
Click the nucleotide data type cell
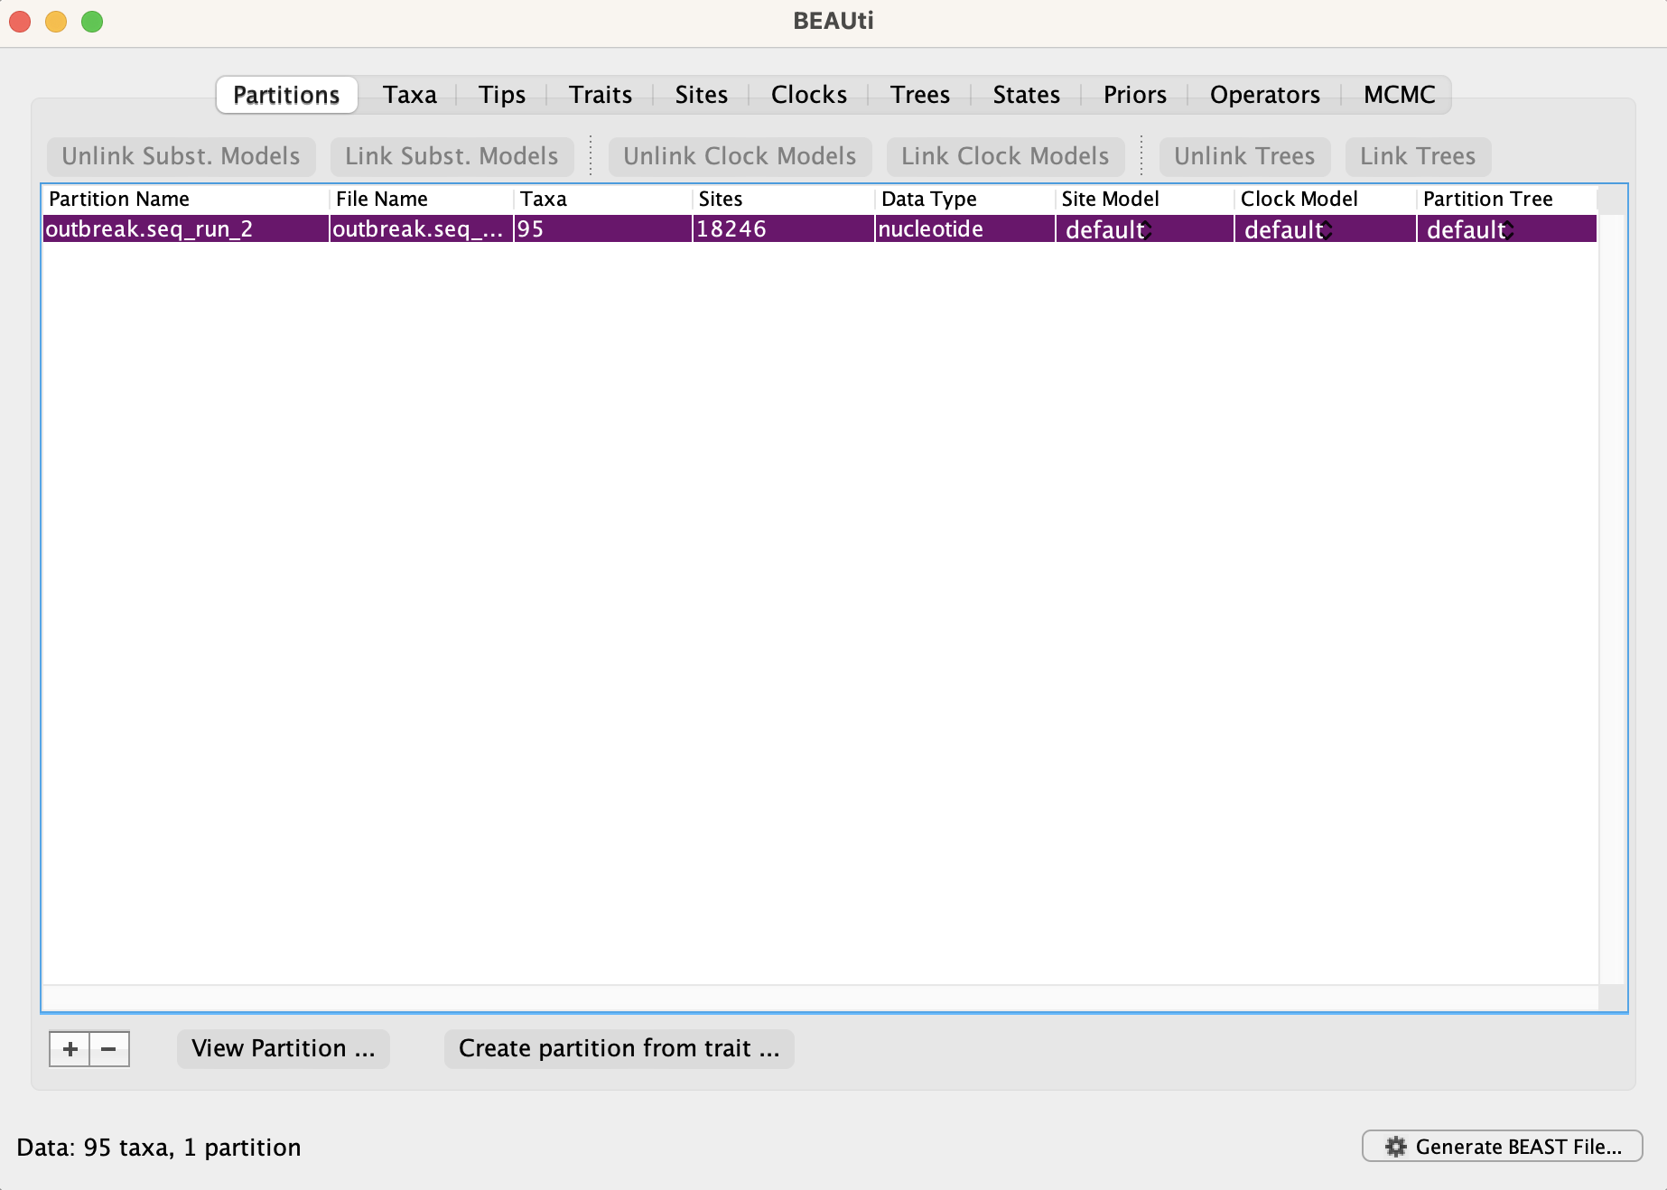point(964,229)
